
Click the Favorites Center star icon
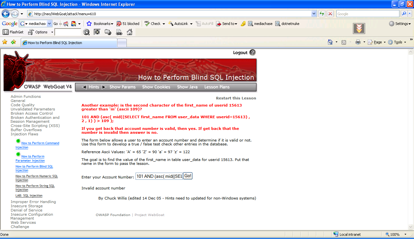[x=5, y=42]
